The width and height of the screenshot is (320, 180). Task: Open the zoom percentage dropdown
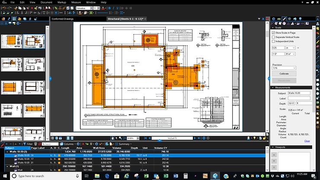138,138
